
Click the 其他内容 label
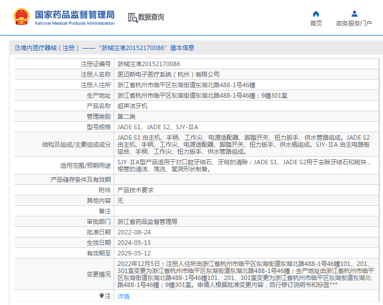pyautogui.click(x=99, y=201)
